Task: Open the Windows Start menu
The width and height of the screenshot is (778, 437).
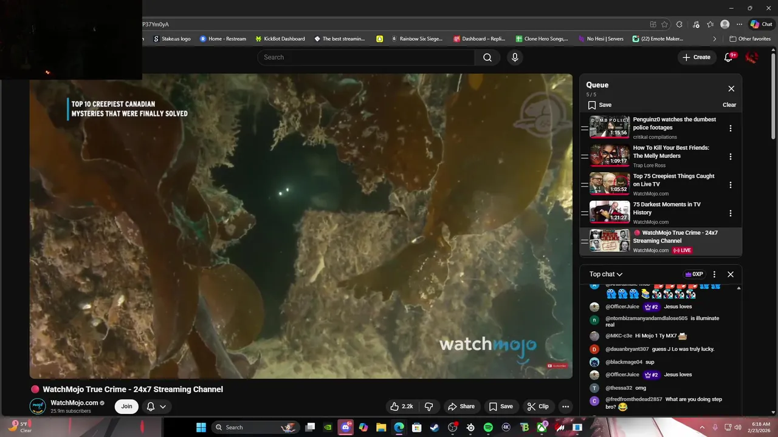Action: click(x=201, y=427)
